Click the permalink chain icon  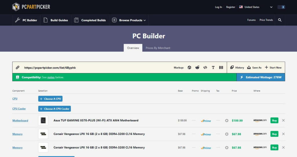(17, 67)
